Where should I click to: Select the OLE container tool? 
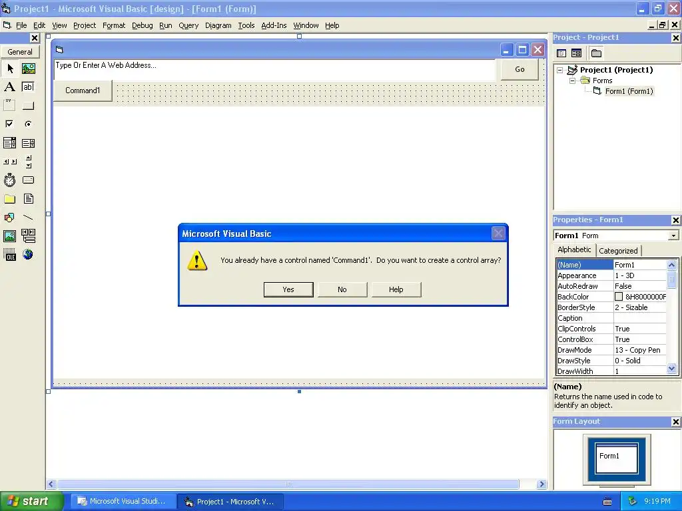click(10, 255)
